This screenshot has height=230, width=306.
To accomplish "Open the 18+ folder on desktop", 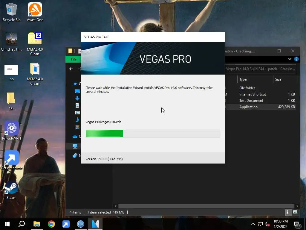I will (11, 101).
